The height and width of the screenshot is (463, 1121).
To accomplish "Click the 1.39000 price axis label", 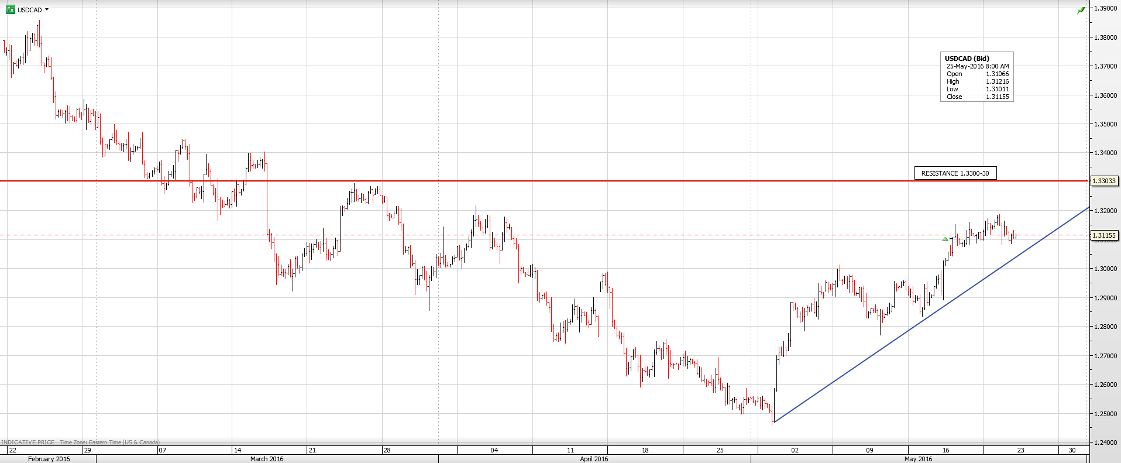I will click(x=1105, y=8).
